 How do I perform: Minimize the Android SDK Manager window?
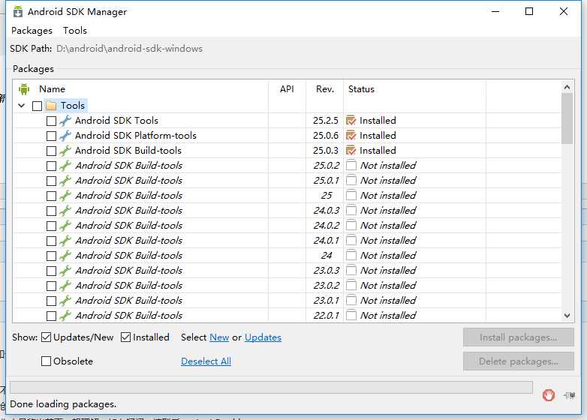495,11
